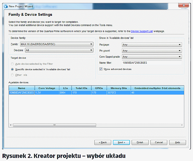Toggle the Show advanced devices checkbox
The height and width of the screenshot is (161, 193).
click(x=101, y=69)
